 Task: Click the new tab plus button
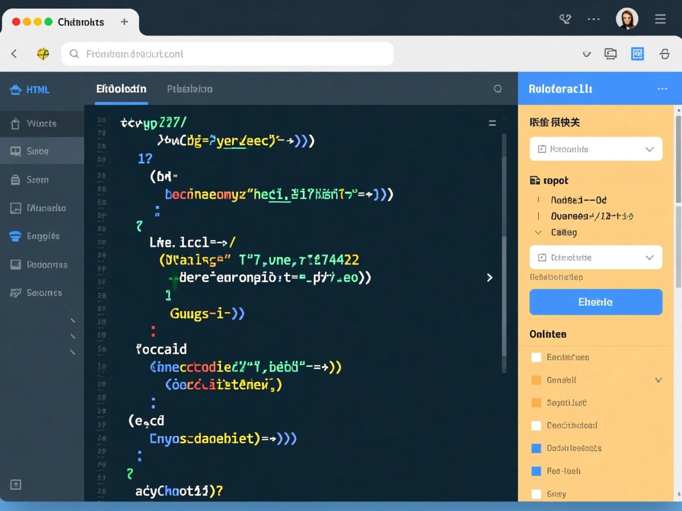tap(124, 22)
